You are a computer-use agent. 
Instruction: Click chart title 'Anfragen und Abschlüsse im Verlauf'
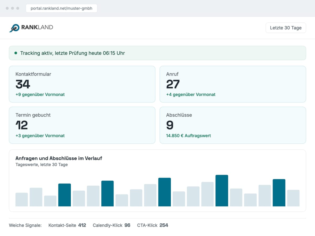tap(59, 158)
